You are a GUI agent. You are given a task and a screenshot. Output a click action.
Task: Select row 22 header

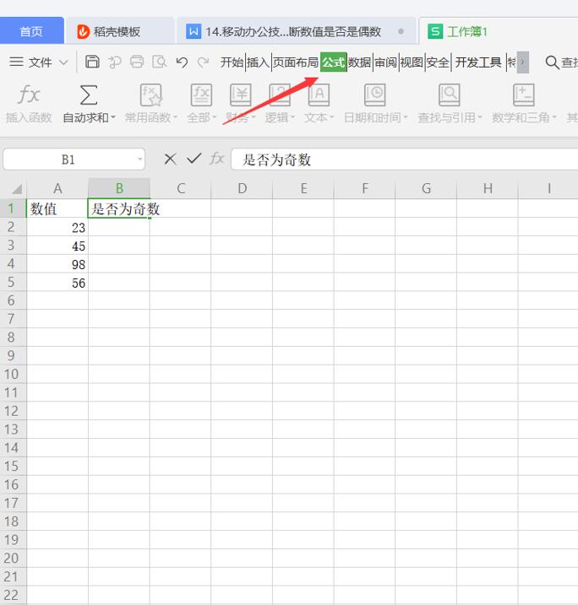(x=13, y=596)
